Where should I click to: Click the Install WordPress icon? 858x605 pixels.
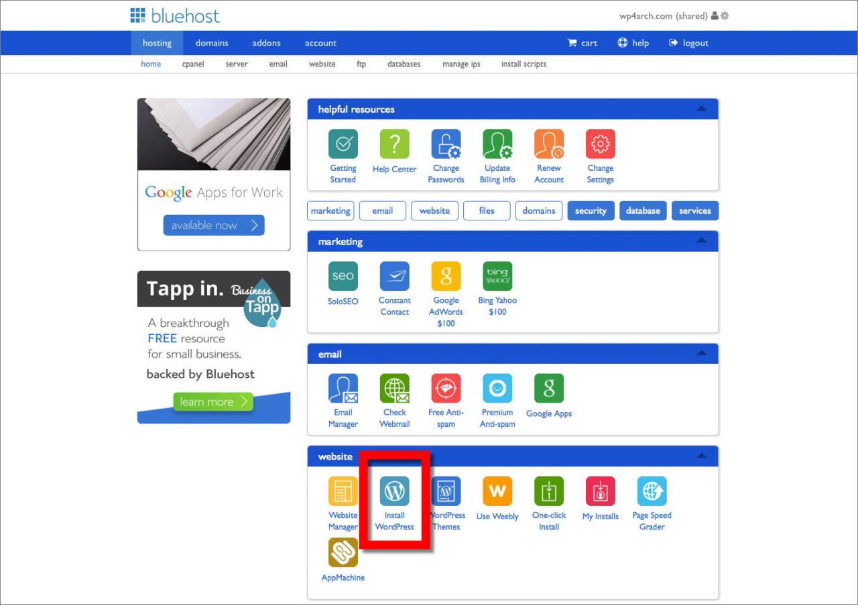pos(394,491)
